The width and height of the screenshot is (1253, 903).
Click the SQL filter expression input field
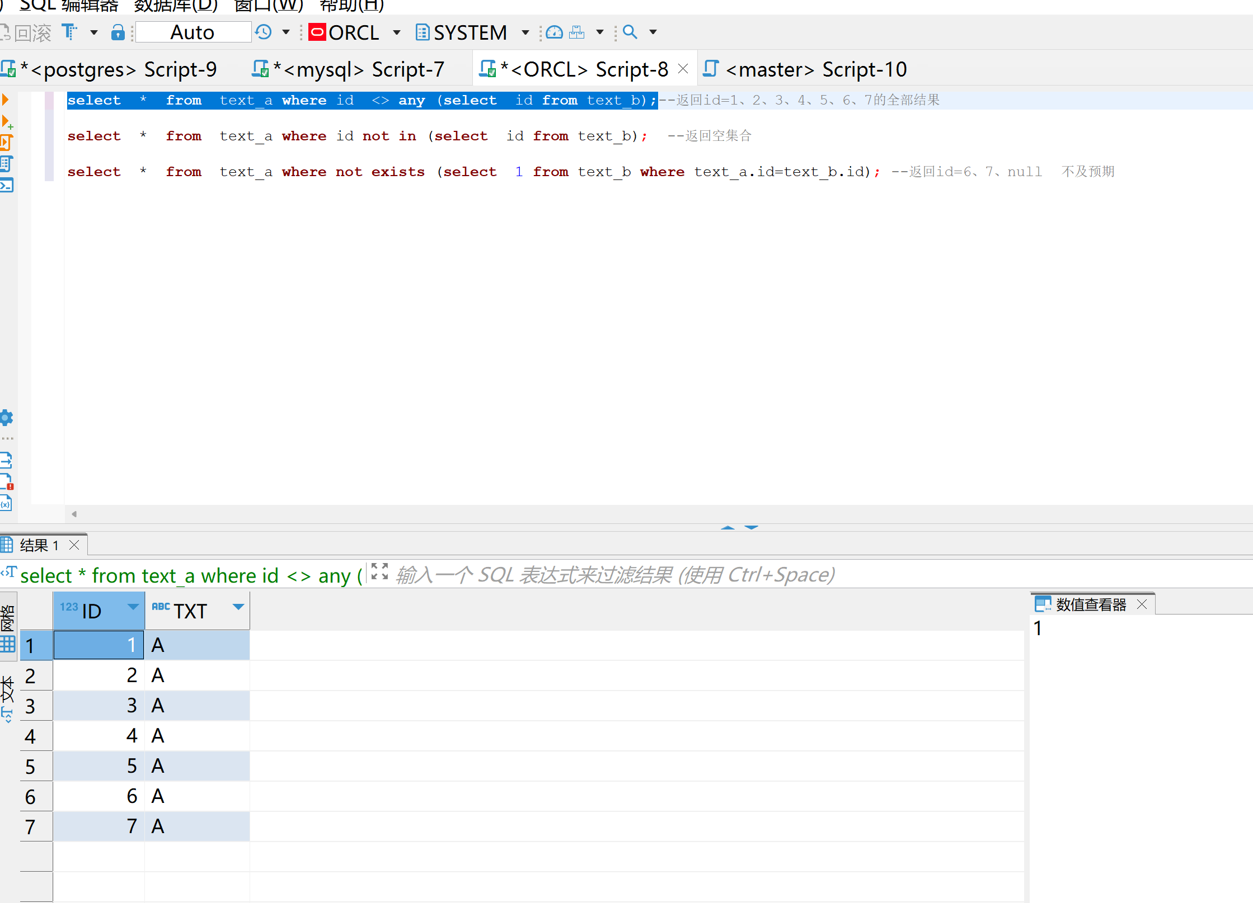pos(616,575)
